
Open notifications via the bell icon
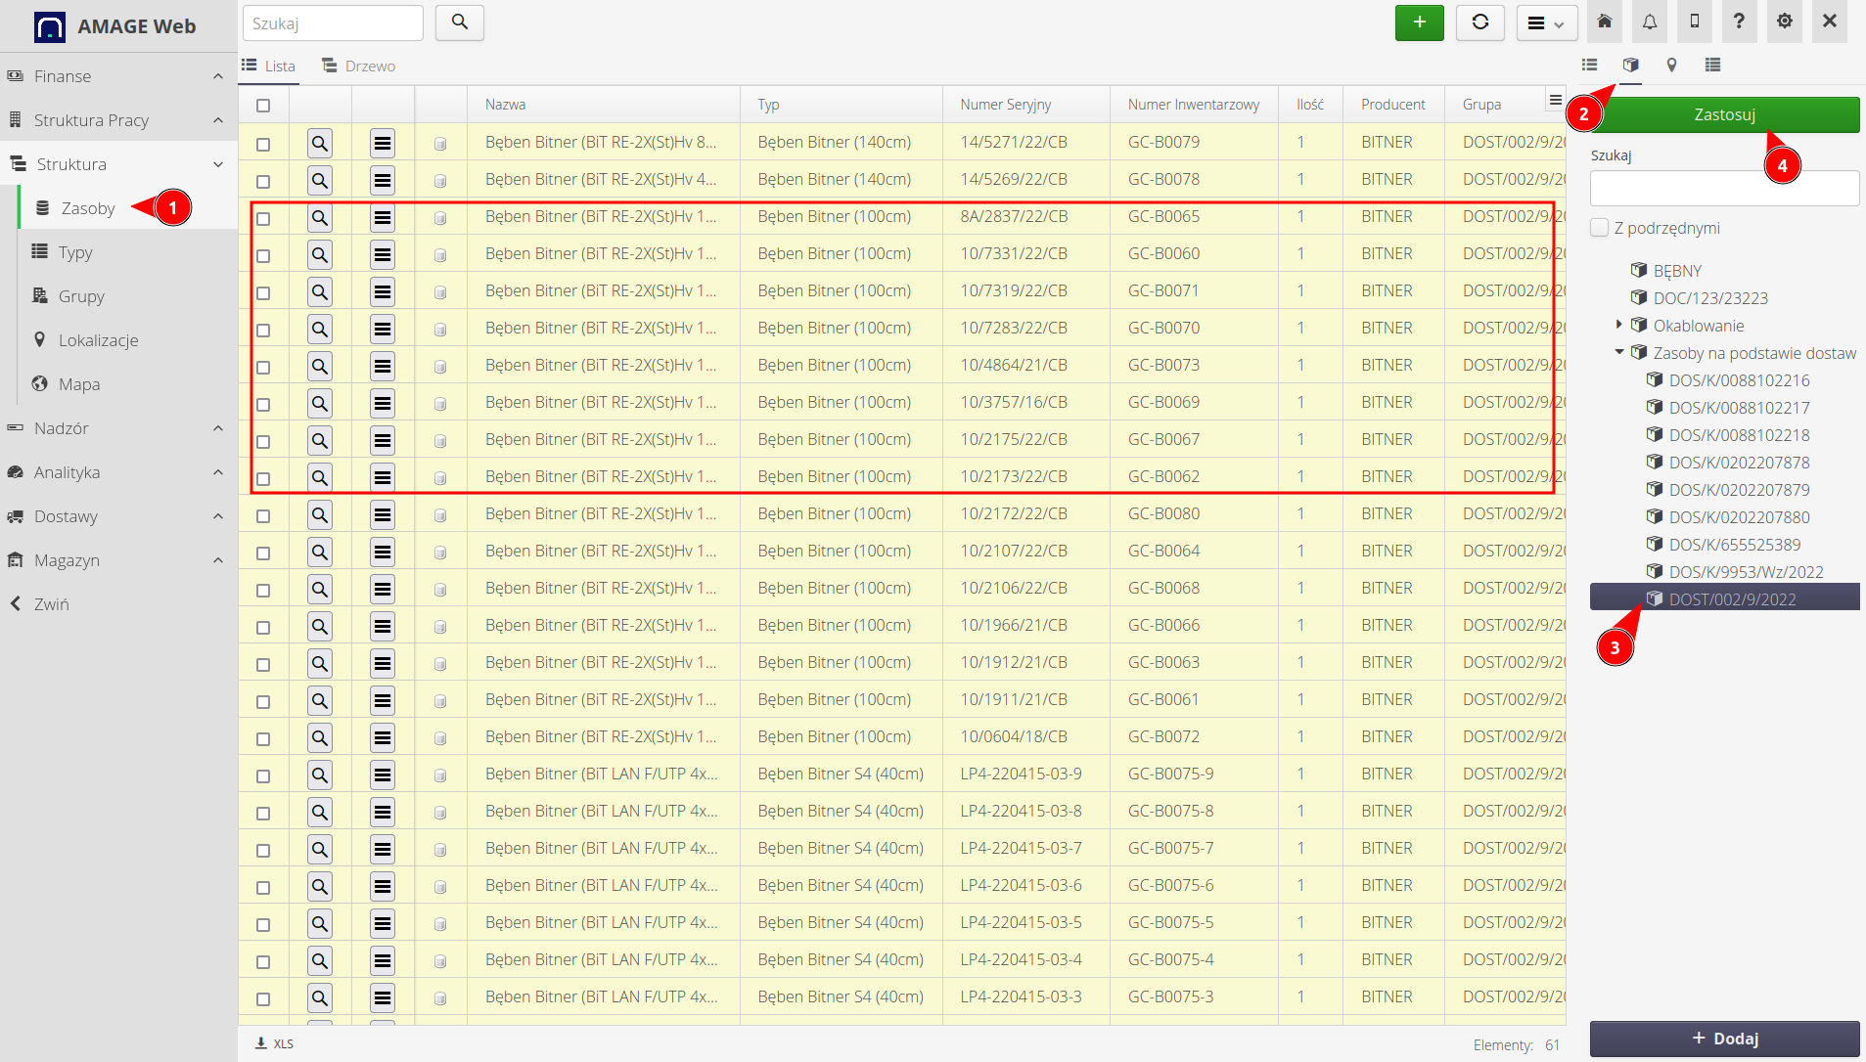pyautogui.click(x=1649, y=22)
